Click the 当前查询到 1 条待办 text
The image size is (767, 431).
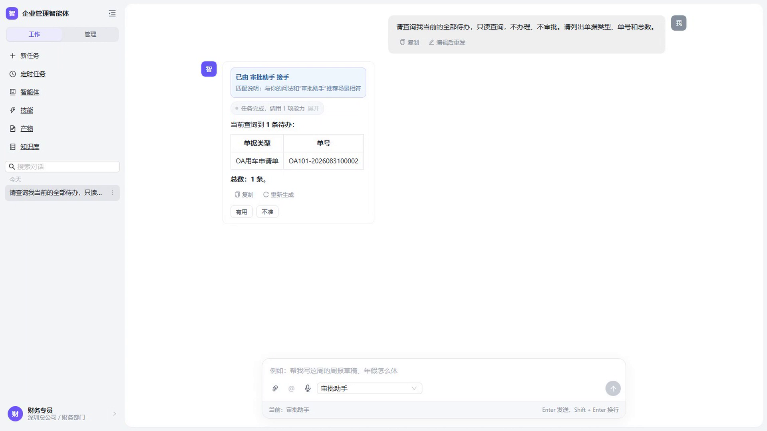tap(262, 125)
